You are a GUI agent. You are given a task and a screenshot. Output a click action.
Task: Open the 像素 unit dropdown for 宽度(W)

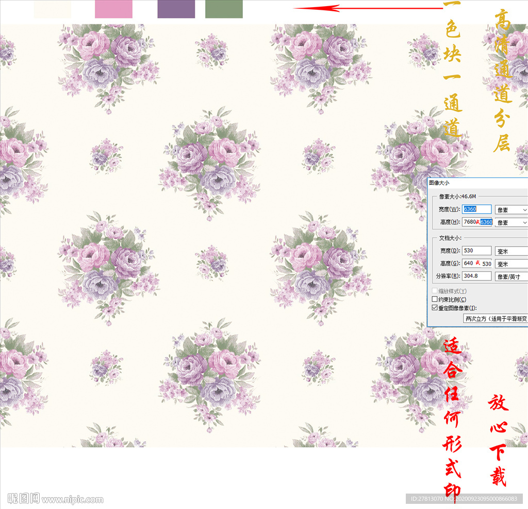511,210
